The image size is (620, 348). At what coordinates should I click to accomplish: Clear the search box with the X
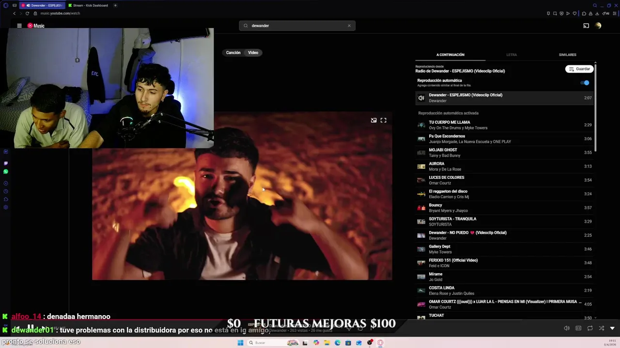click(349, 26)
